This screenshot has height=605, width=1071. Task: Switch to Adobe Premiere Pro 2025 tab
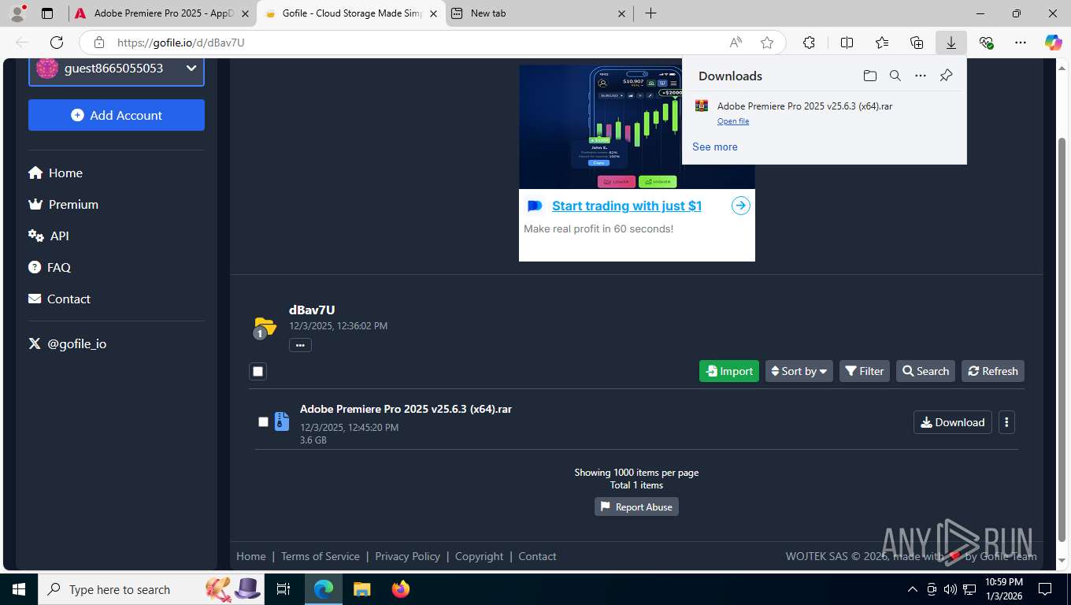pos(163,13)
